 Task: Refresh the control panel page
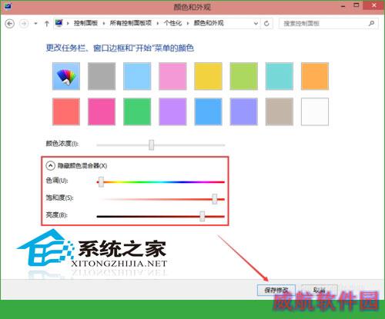click(x=266, y=23)
